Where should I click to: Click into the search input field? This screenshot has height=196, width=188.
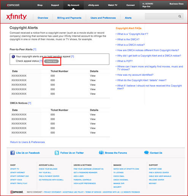coord(161,16)
